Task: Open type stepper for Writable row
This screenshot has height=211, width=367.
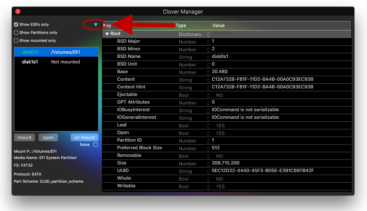Action: (x=208, y=186)
